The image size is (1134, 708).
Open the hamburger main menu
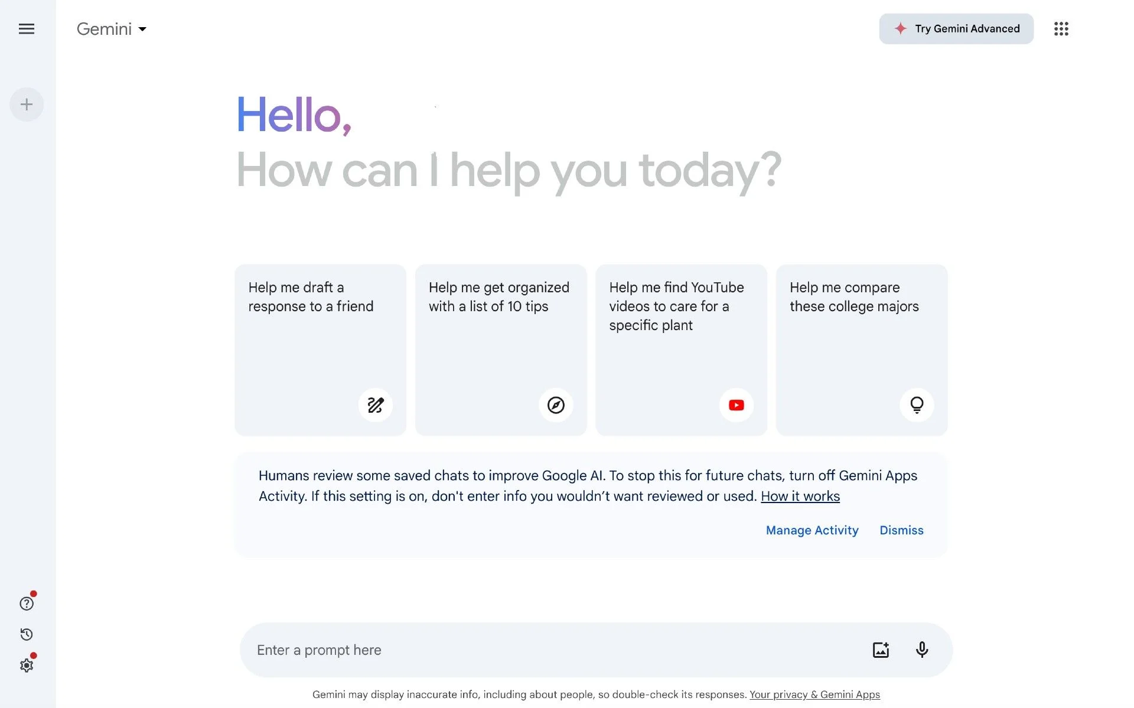pos(27,29)
